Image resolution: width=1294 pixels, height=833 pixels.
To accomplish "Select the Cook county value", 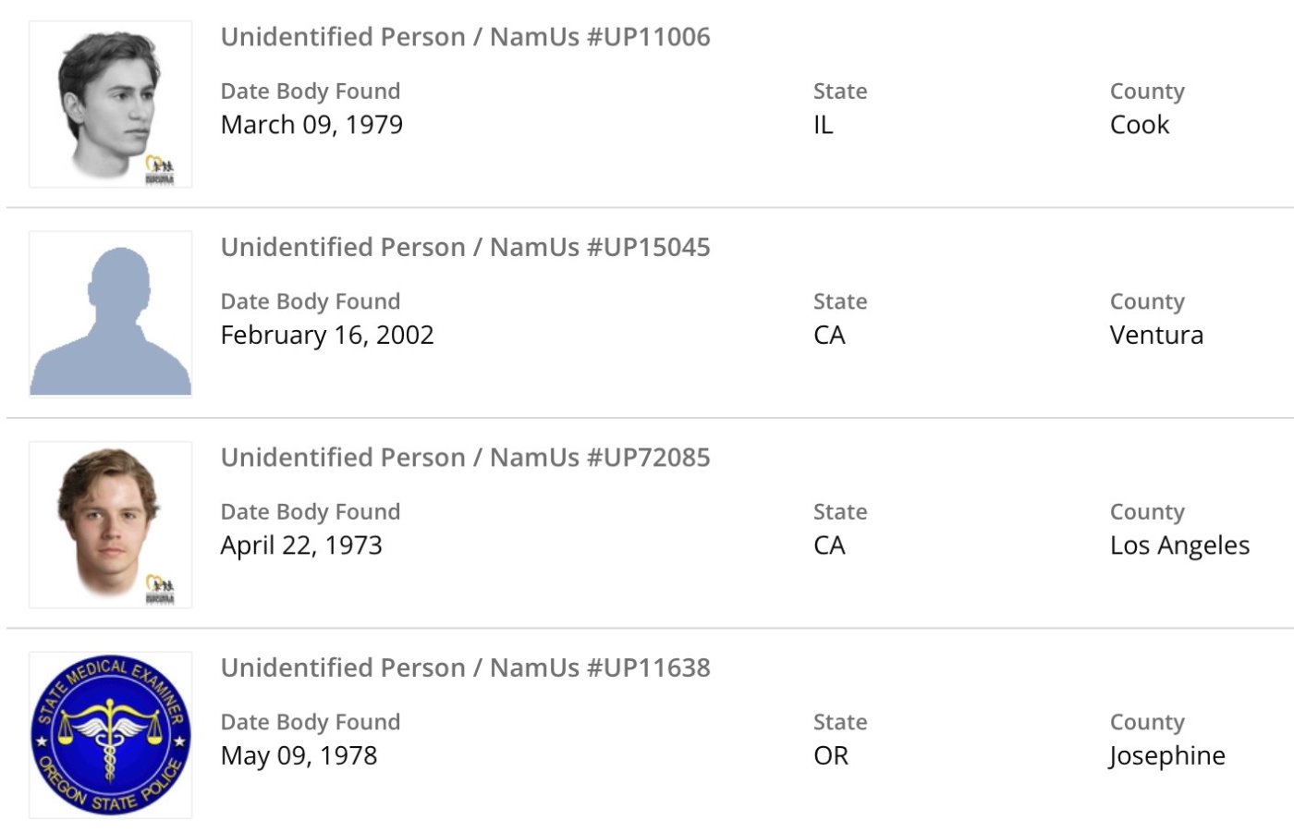I will pyautogui.click(x=1139, y=125).
